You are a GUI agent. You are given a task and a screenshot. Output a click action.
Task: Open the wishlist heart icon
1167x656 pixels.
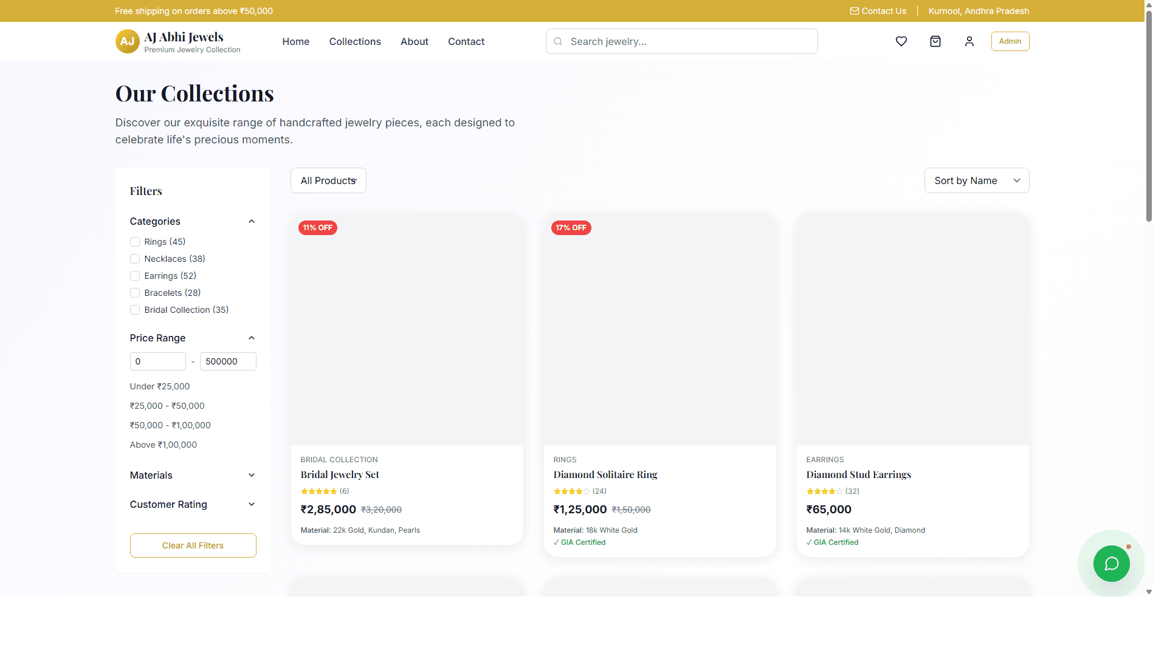pyautogui.click(x=901, y=41)
